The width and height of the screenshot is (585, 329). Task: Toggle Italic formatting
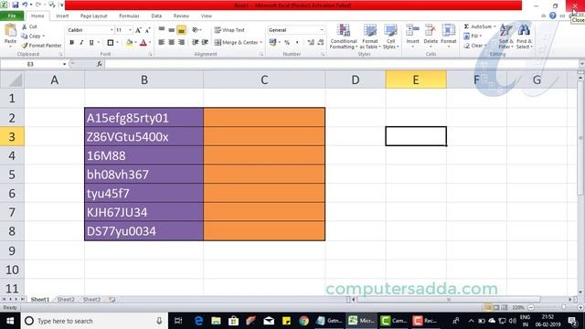81,43
